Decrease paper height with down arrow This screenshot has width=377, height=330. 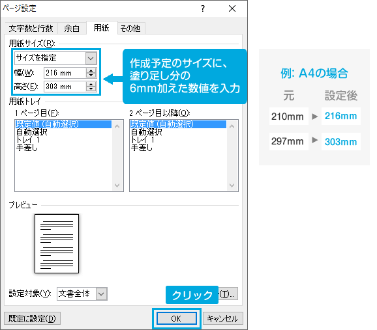tap(91, 89)
